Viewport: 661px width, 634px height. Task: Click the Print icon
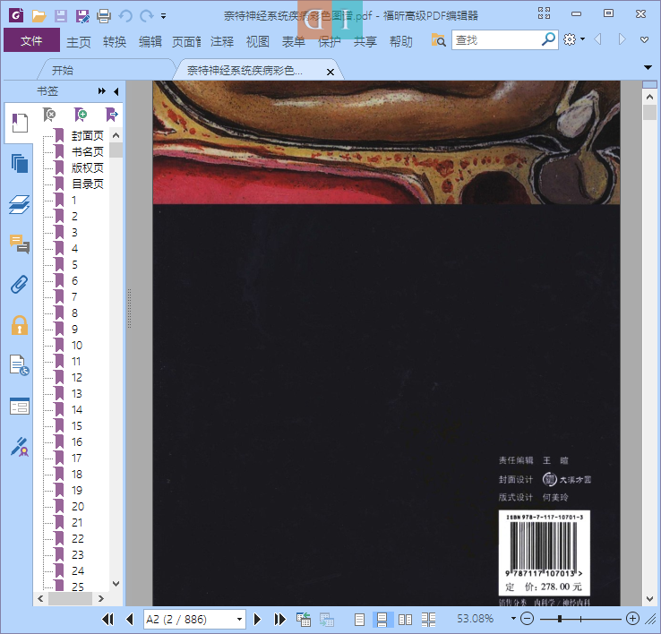(x=104, y=16)
